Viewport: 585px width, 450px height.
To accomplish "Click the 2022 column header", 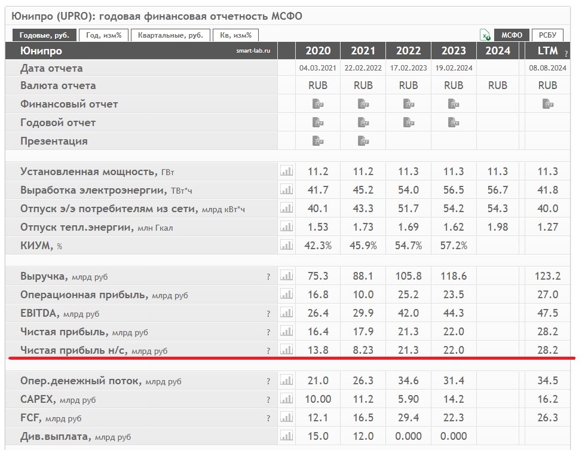I will [x=409, y=51].
